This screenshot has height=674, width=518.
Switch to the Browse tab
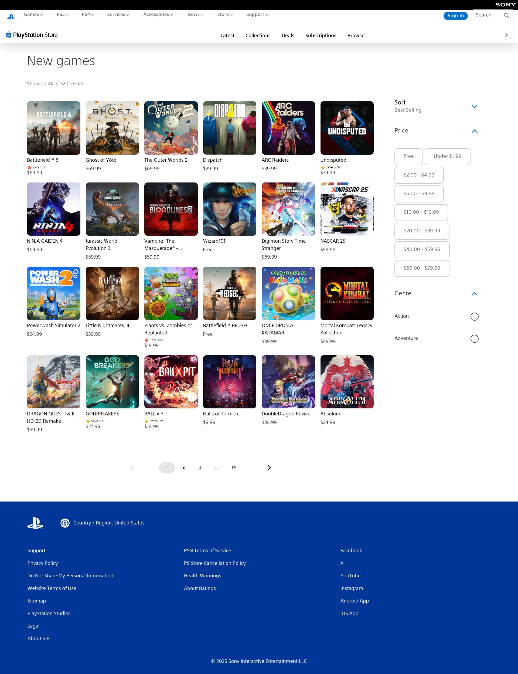tap(356, 35)
